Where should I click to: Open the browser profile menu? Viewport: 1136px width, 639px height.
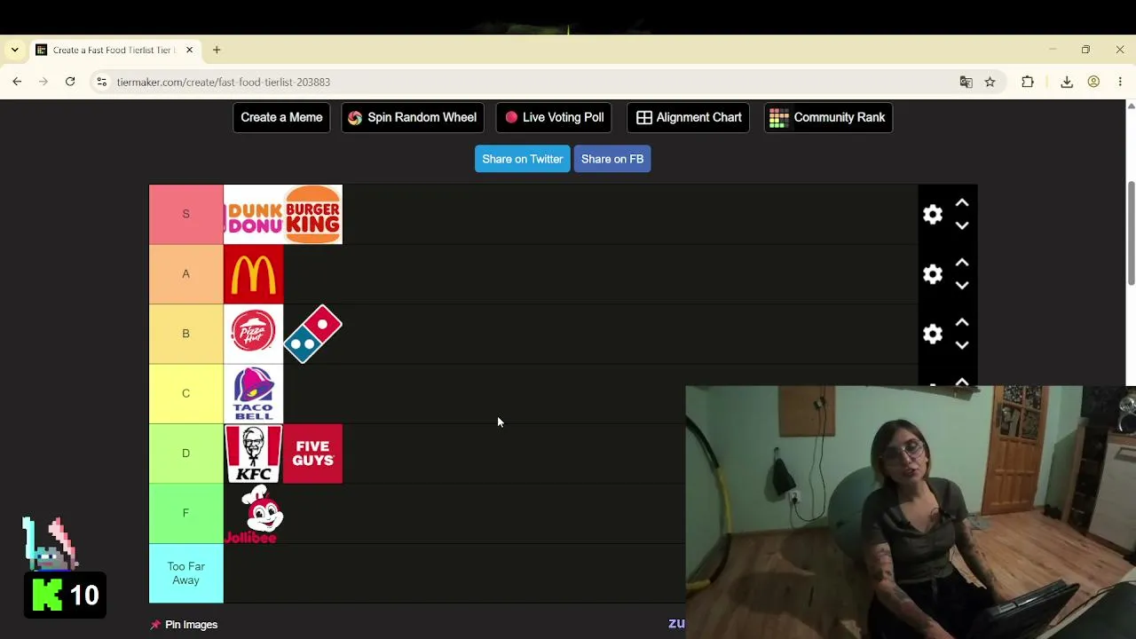(1093, 82)
